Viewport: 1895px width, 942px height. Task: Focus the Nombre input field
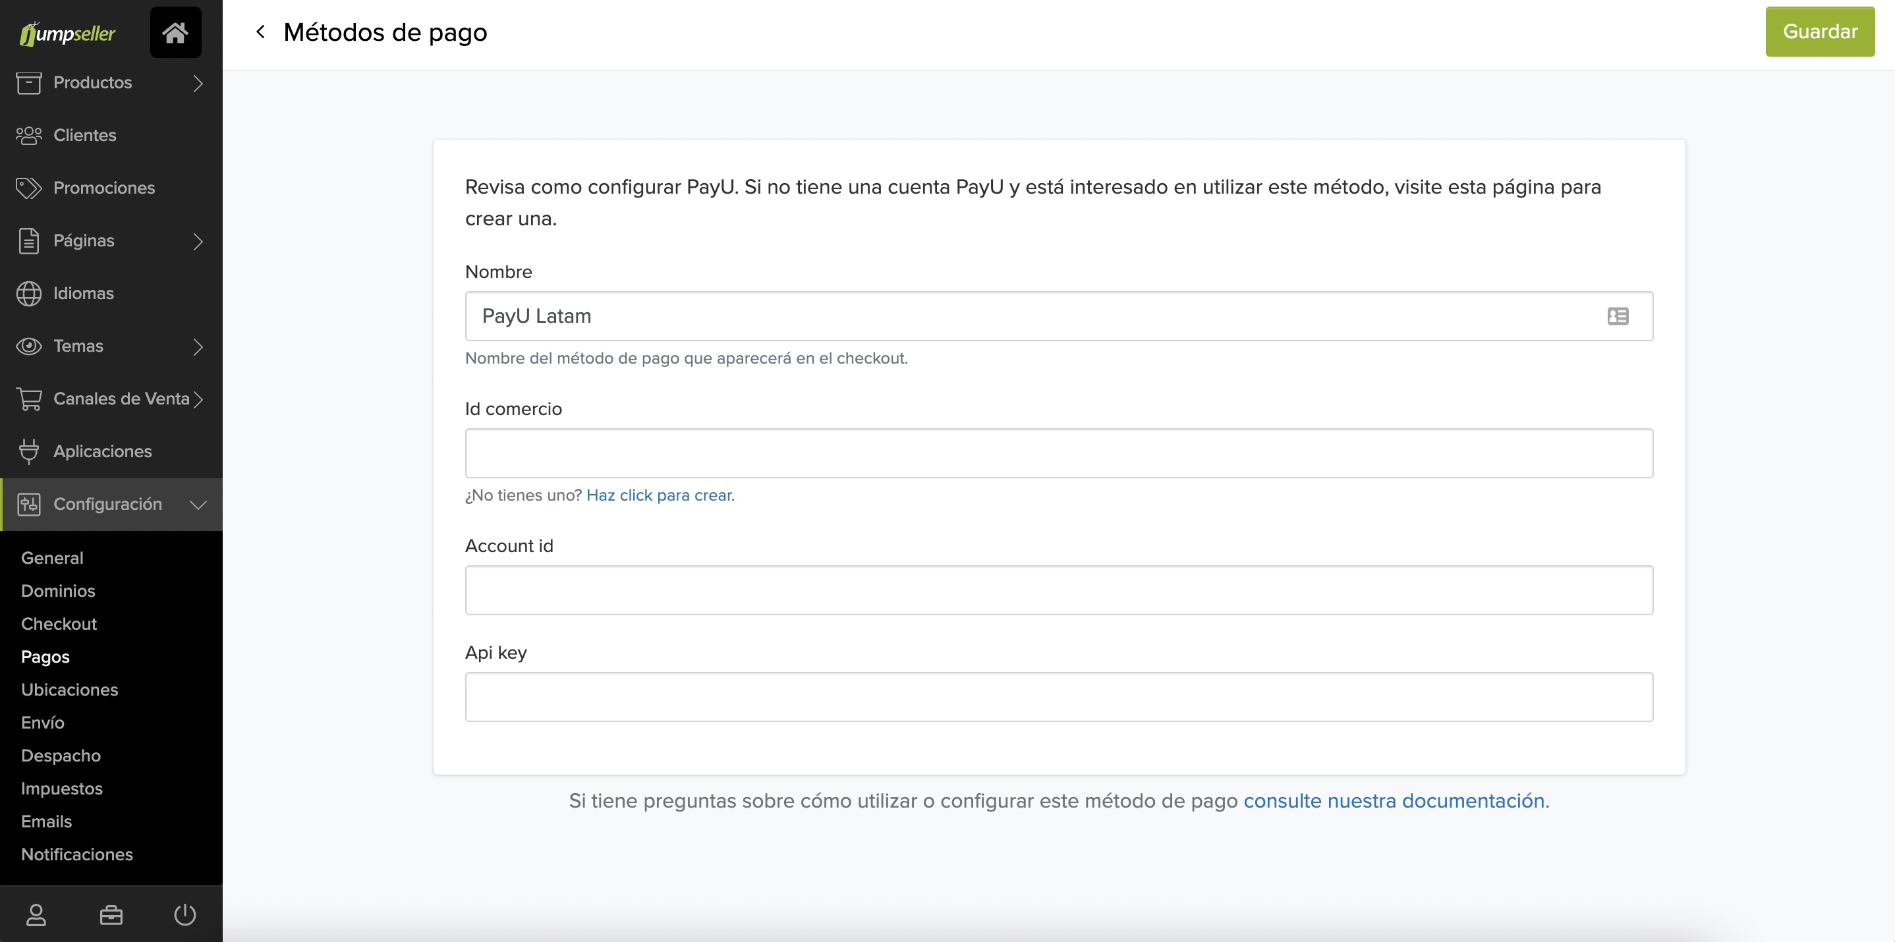(x=1059, y=316)
